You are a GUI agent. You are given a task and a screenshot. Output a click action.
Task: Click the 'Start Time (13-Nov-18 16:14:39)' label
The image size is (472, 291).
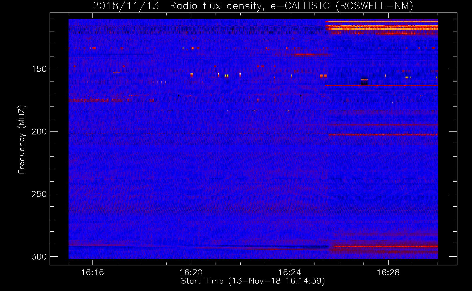click(x=253, y=281)
